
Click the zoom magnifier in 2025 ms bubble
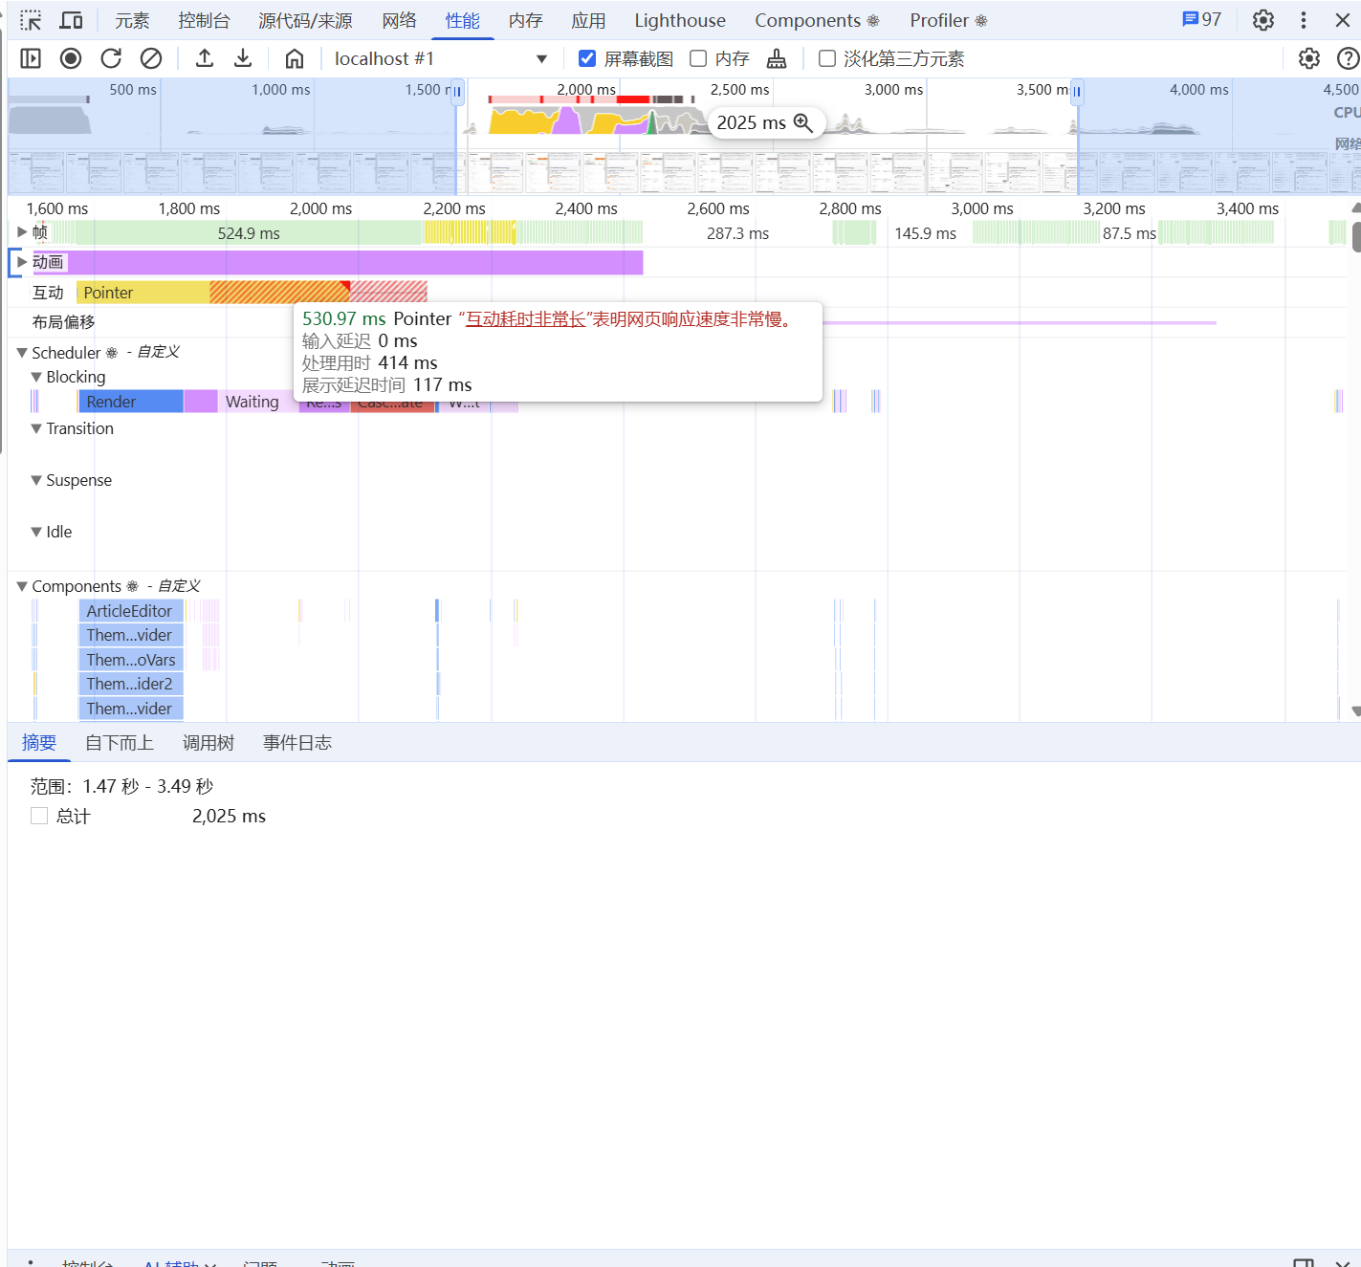coord(803,122)
